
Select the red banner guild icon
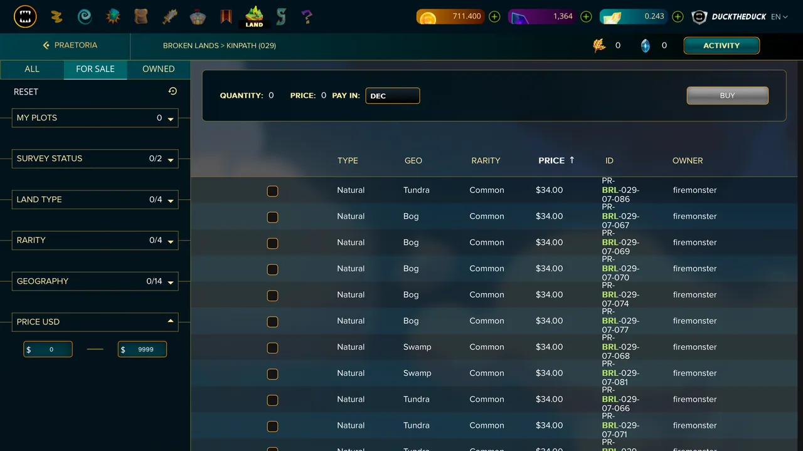click(226, 16)
